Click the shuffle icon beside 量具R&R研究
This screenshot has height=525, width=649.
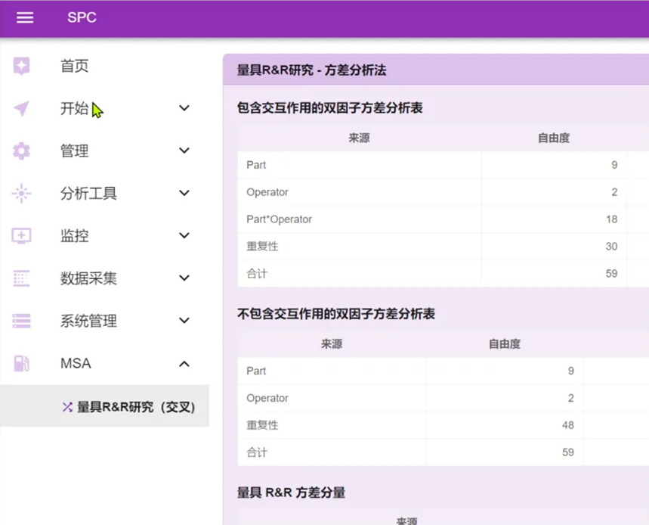tap(67, 407)
